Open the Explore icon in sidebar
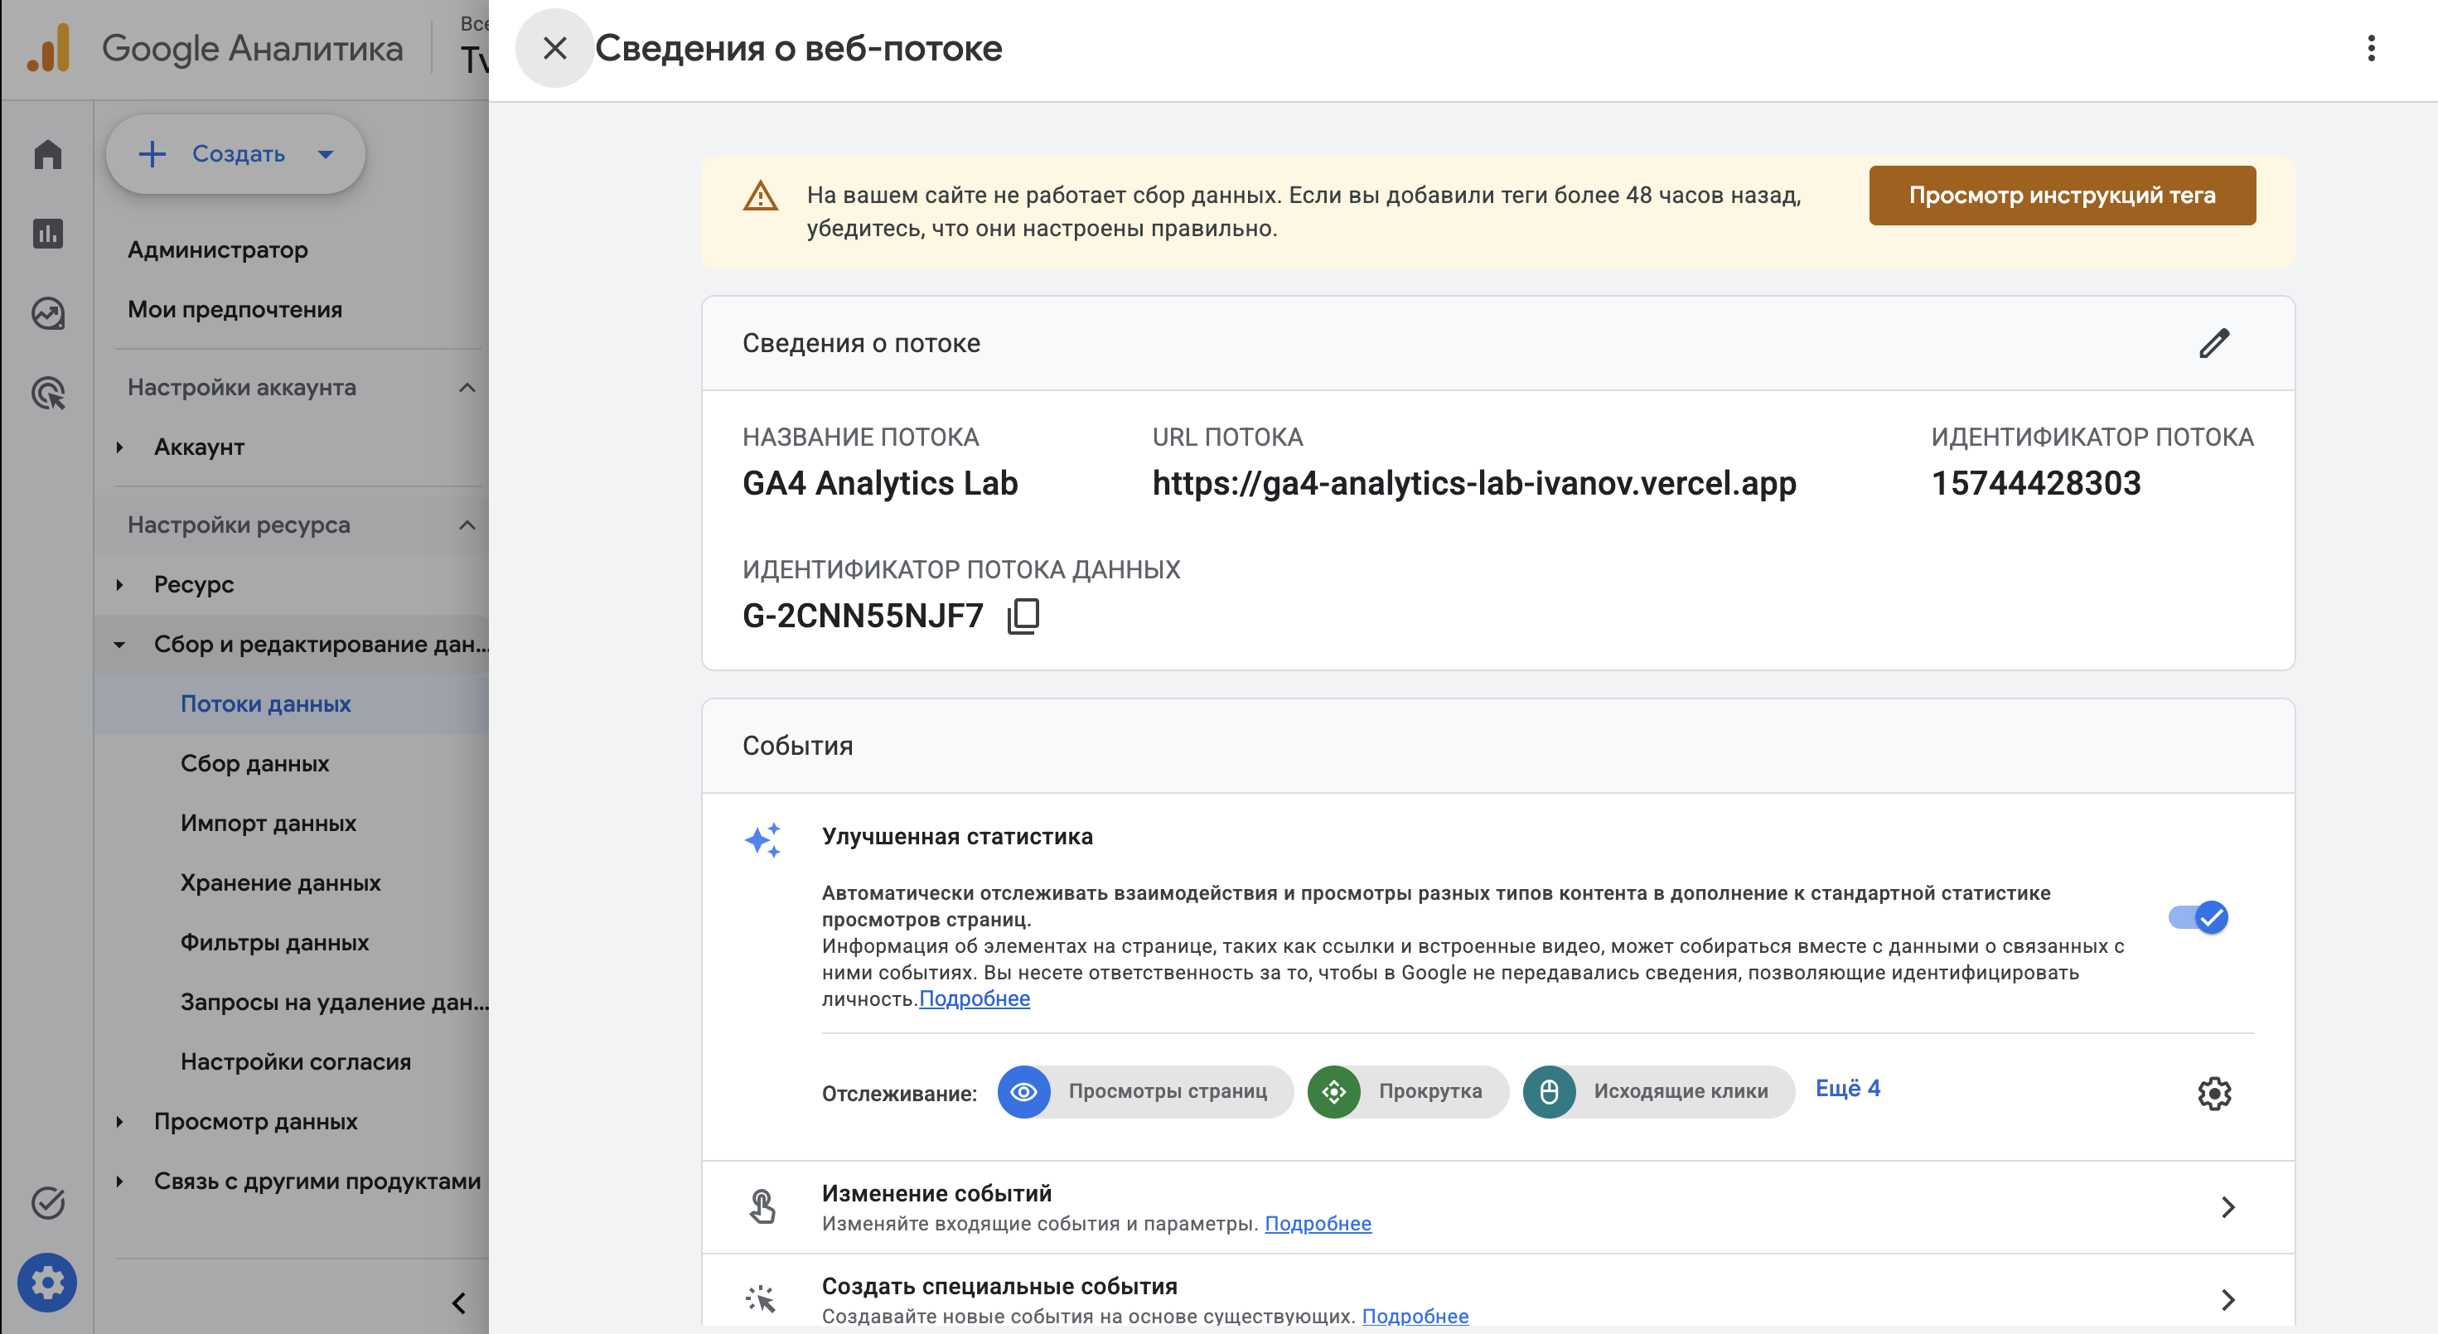 (47, 313)
